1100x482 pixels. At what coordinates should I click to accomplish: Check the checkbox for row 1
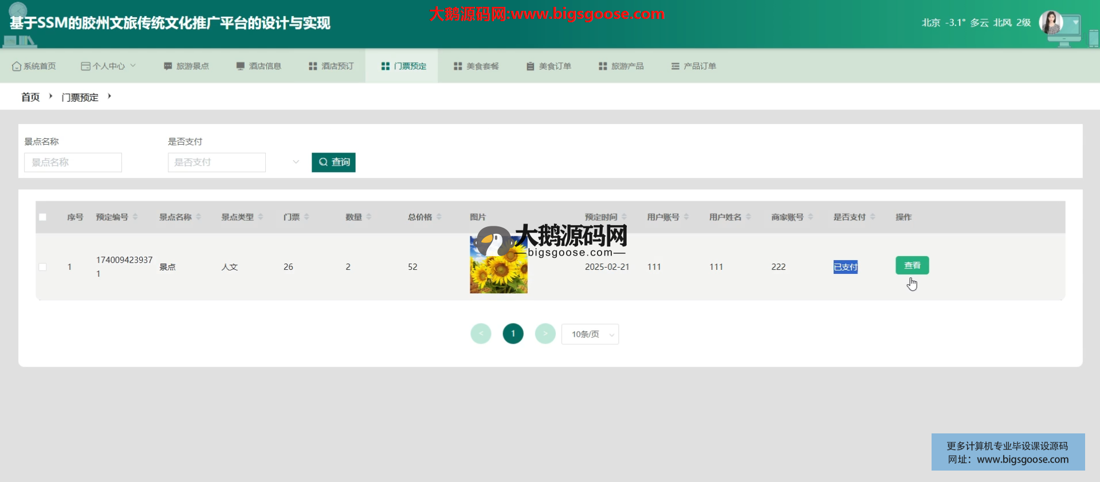[x=42, y=267]
